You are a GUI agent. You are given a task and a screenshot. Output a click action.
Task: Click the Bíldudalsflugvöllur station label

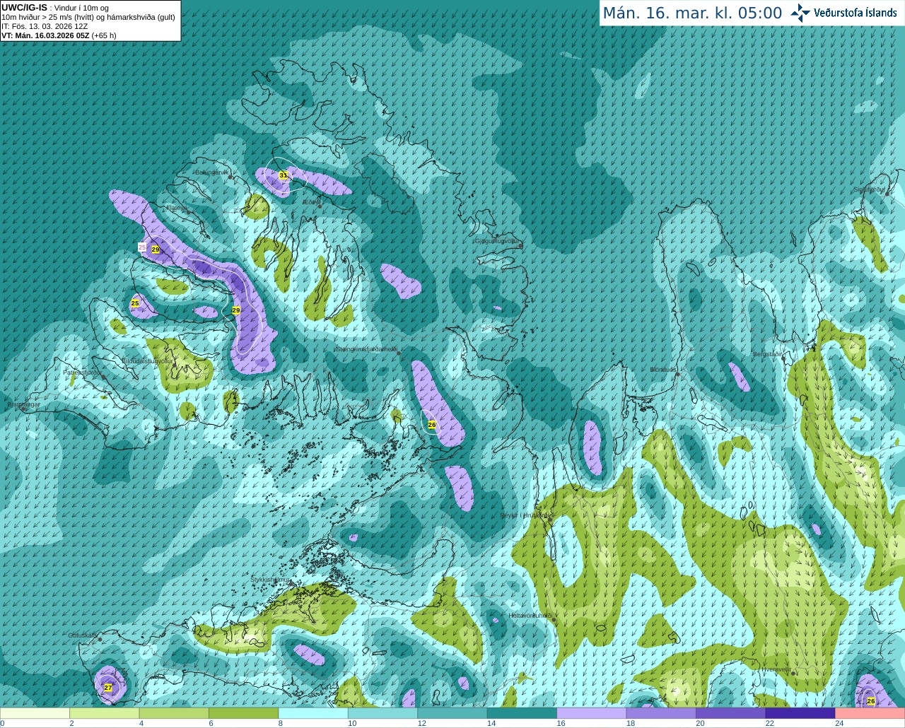[148, 360]
